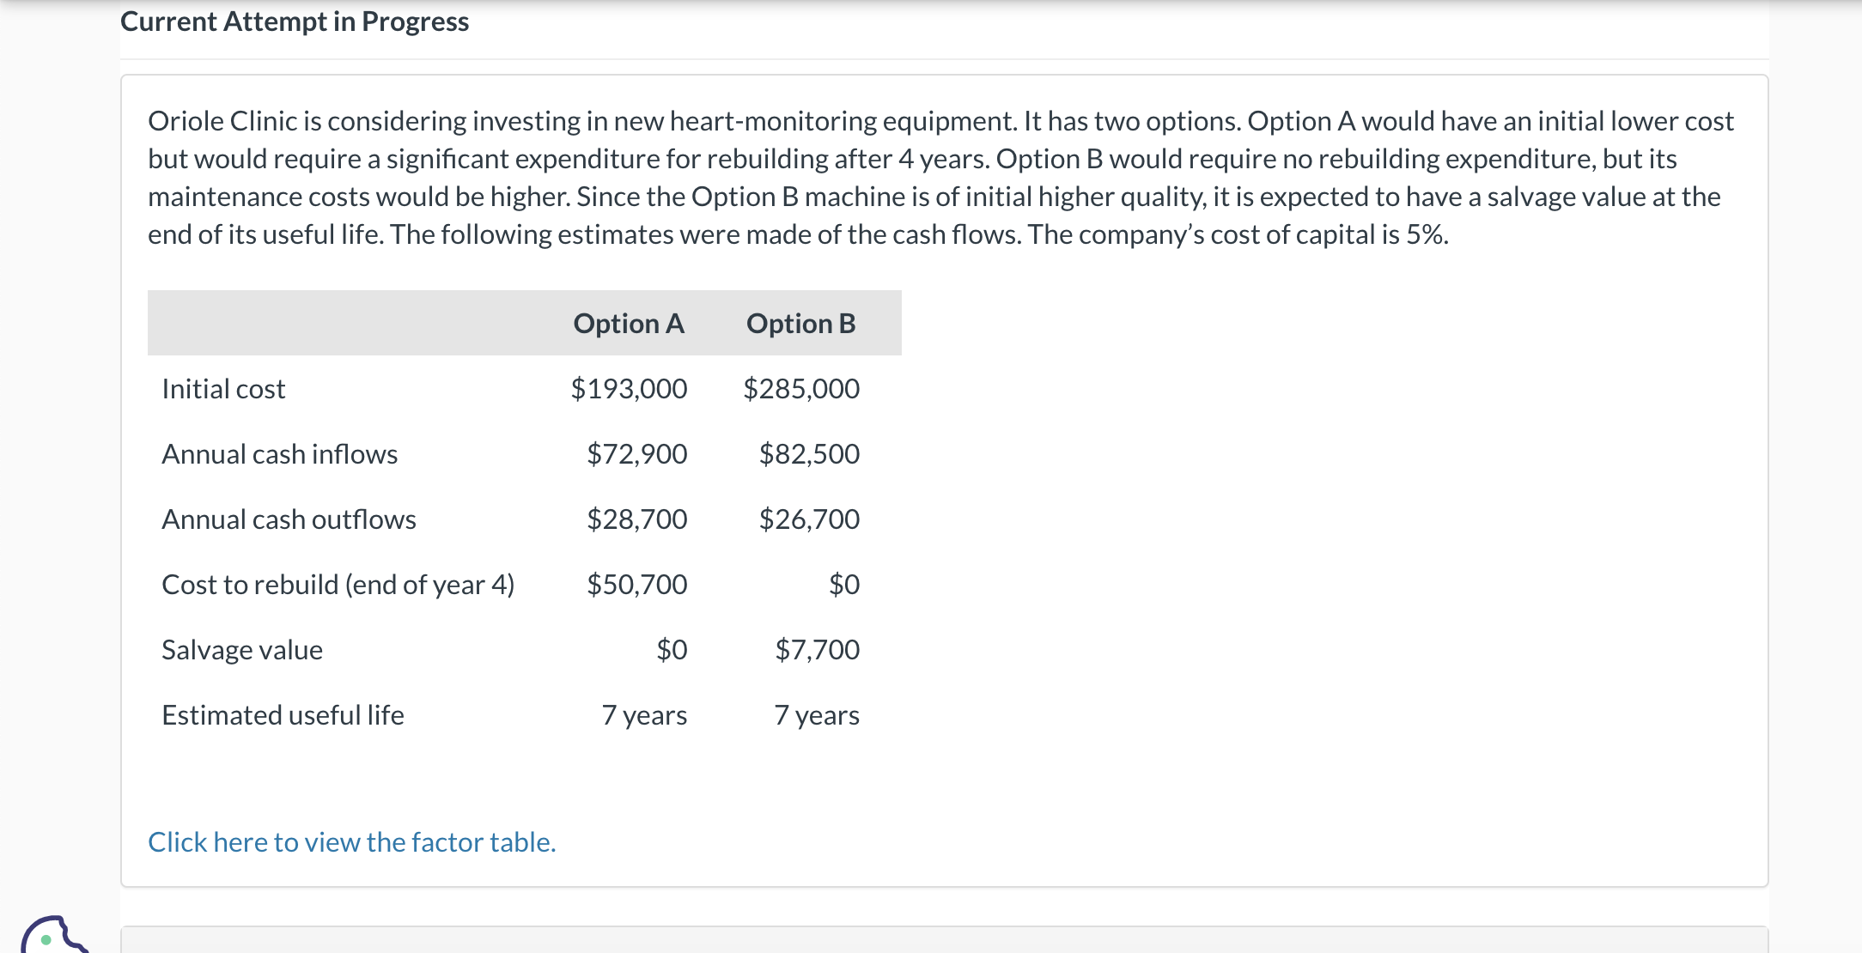Click the $28,700 cash outflows value

pyautogui.click(x=636, y=519)
